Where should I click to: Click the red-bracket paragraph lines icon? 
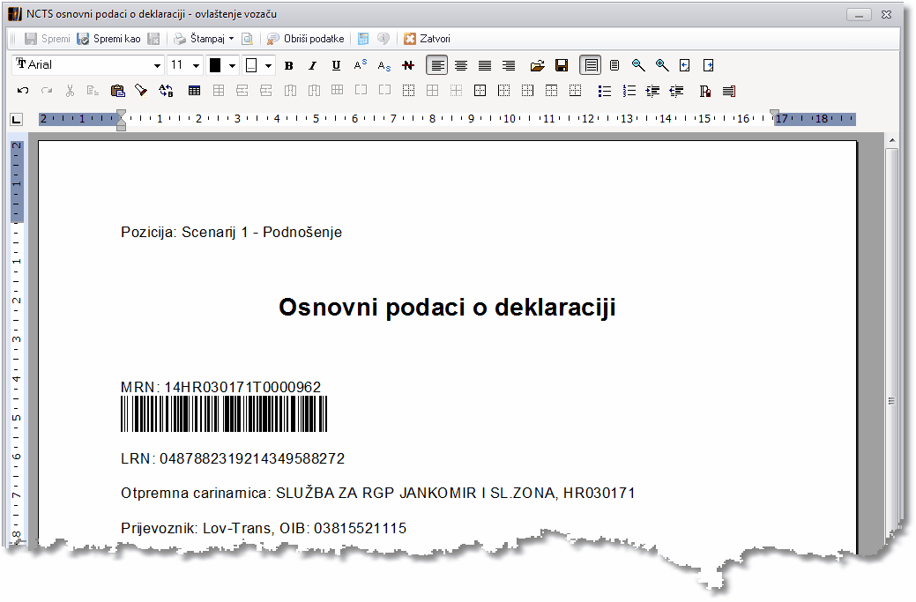click(x=729, y=91)
